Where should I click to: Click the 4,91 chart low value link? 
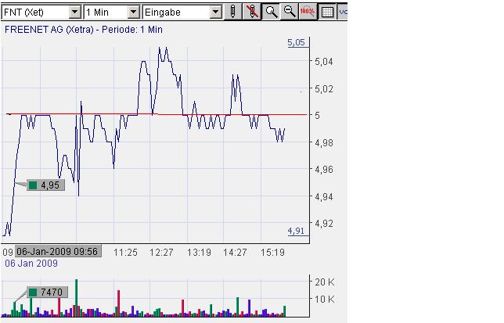click(x=296, y=231)
